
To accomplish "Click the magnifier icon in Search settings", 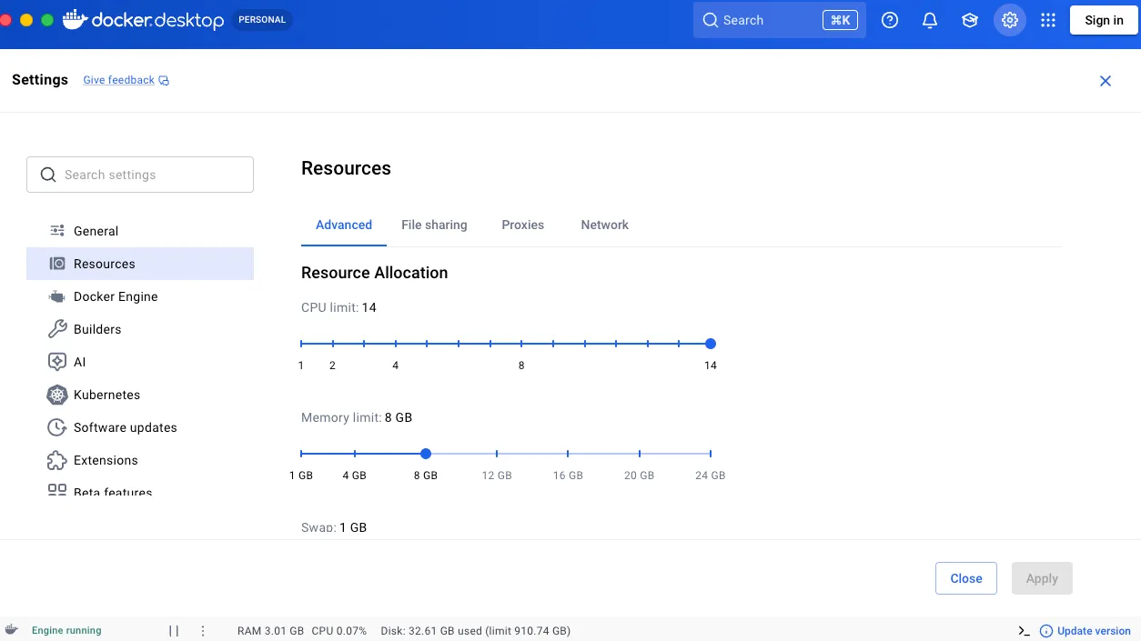I will 48,175.
